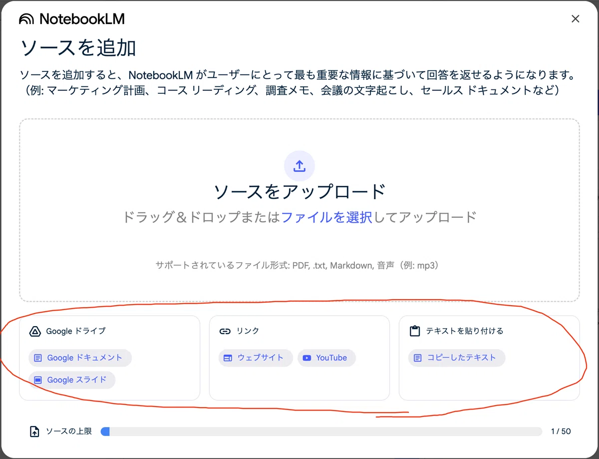
Task: Choose the ウェブサイト source option
Action: click(256, 358)
